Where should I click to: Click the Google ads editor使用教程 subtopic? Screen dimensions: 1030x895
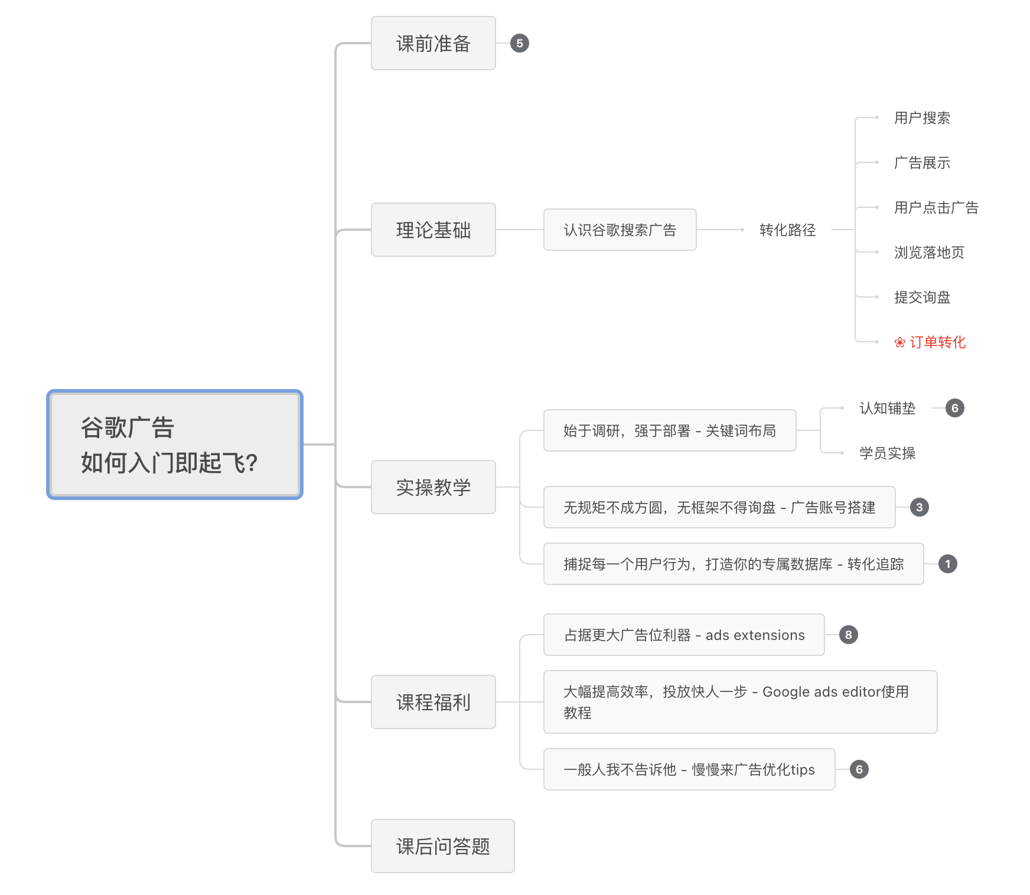point(739,702)
